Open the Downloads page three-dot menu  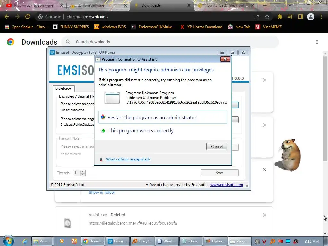pos(317,42)
